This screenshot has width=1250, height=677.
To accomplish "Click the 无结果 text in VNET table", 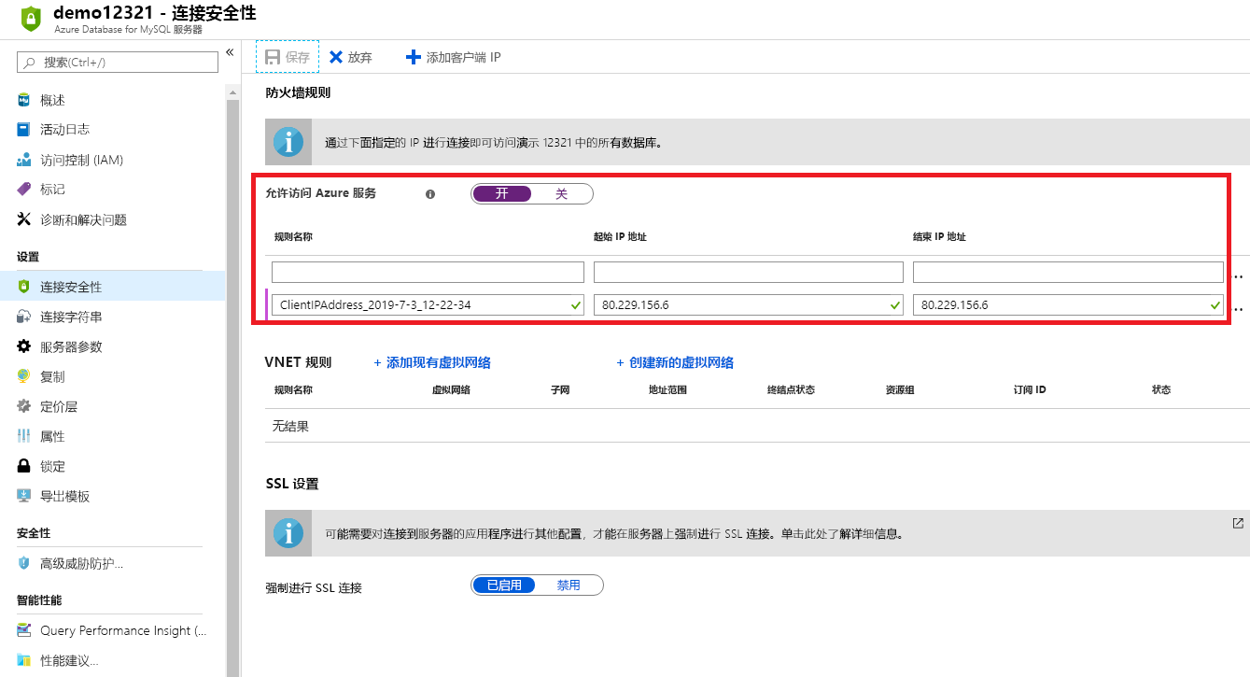I will [x=290, y=426].
